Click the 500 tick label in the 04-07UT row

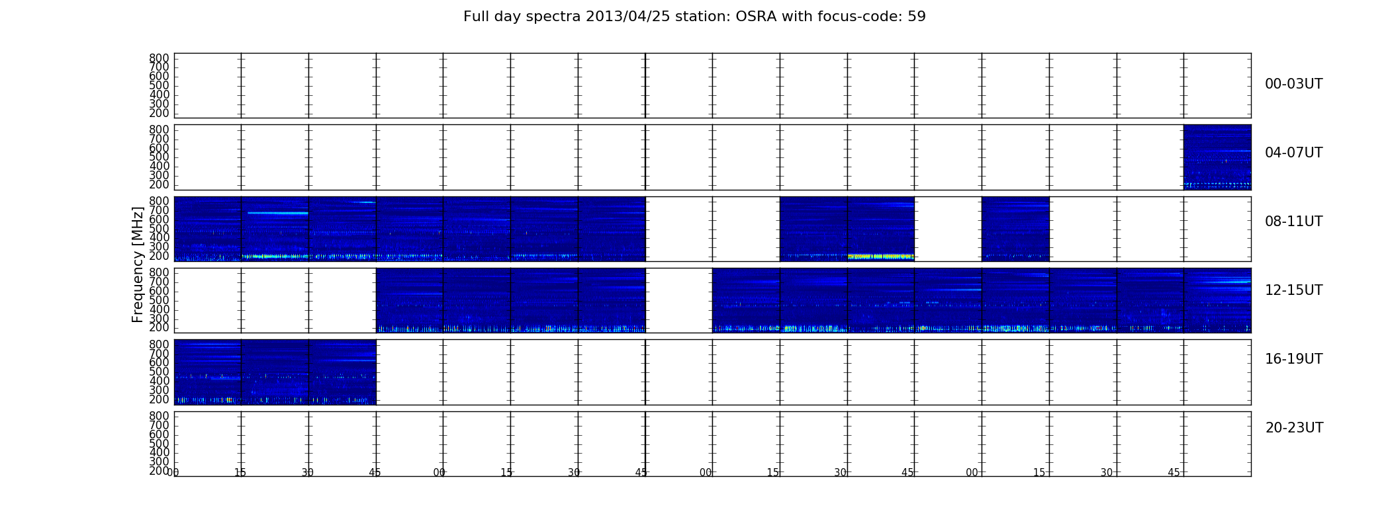160,157
